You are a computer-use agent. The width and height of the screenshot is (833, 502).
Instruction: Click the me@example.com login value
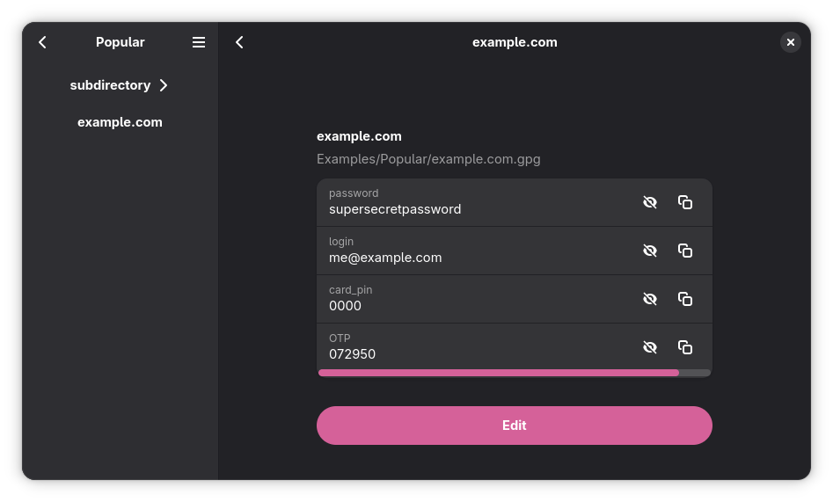[x=385, y=258]
